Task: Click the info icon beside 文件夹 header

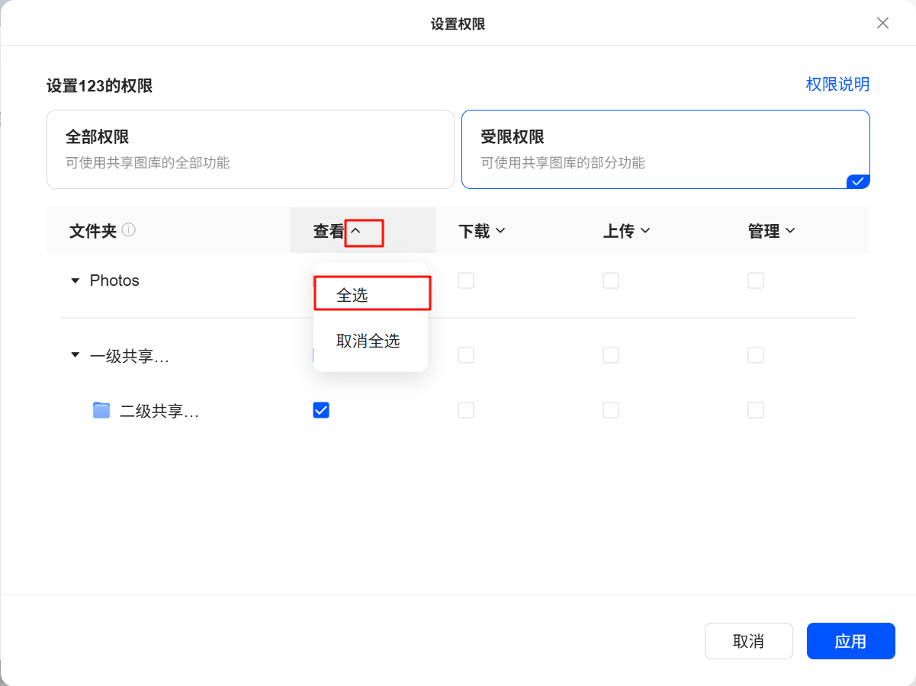Action: point(130,230)
